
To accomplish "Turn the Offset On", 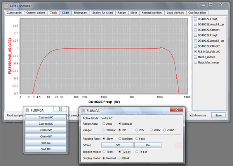I will pyautogui.click(x=148, y=145).
